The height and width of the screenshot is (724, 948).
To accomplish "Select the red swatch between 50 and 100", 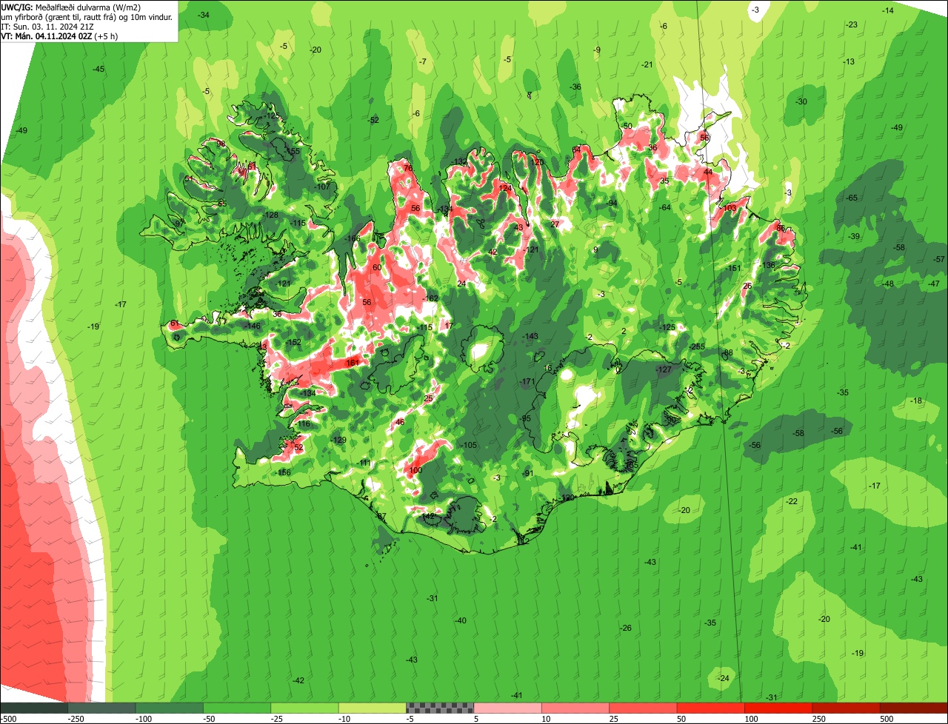I will pyautogui.click(x=711, y=707).
